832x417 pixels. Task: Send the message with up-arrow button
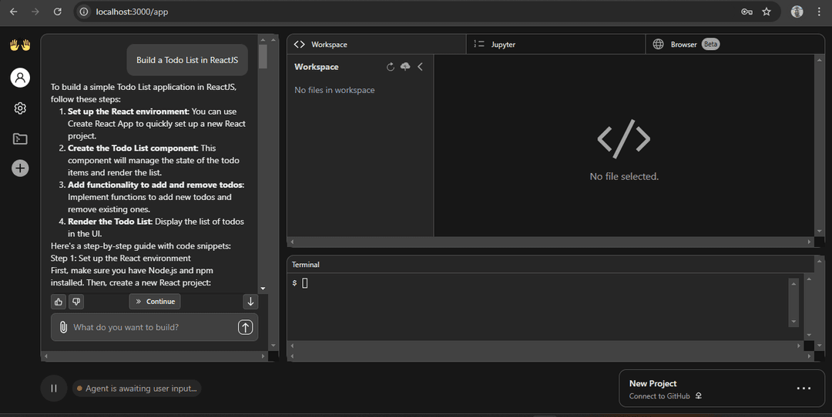point(245,327)
